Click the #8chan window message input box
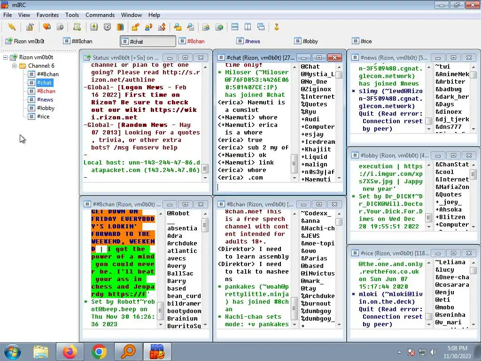This screenshot has width=481, height=361. pos(279,334)
